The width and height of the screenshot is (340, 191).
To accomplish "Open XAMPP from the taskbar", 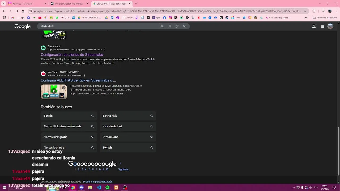I will 116,188.
